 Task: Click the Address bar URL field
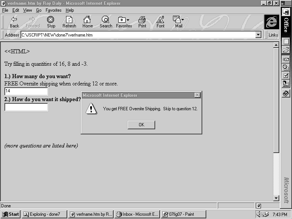138,35
